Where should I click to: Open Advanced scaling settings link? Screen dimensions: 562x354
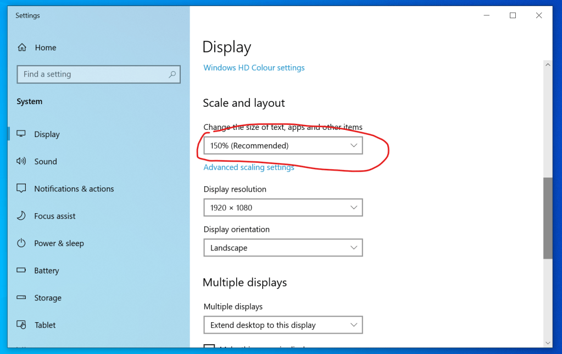coord(249,168)
